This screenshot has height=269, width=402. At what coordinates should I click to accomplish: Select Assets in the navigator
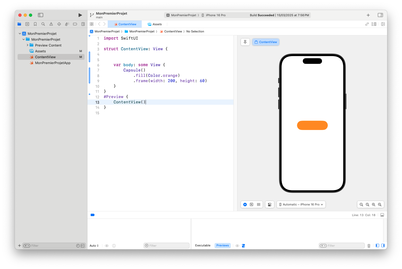[x=51, y=51]
